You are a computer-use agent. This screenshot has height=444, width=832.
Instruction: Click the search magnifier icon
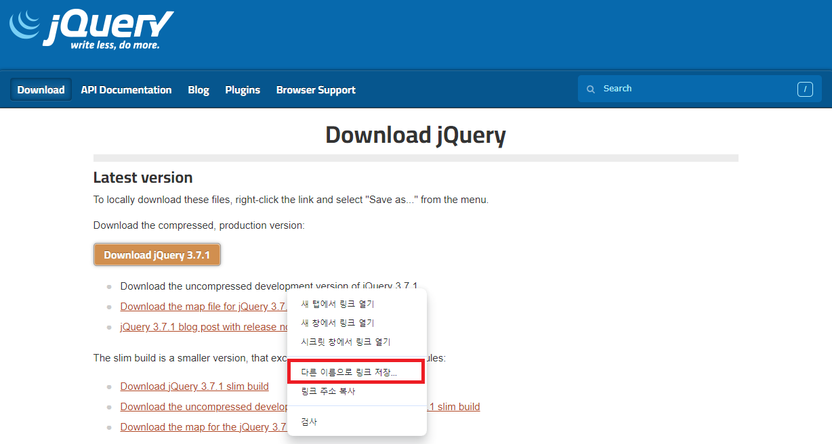591,89
